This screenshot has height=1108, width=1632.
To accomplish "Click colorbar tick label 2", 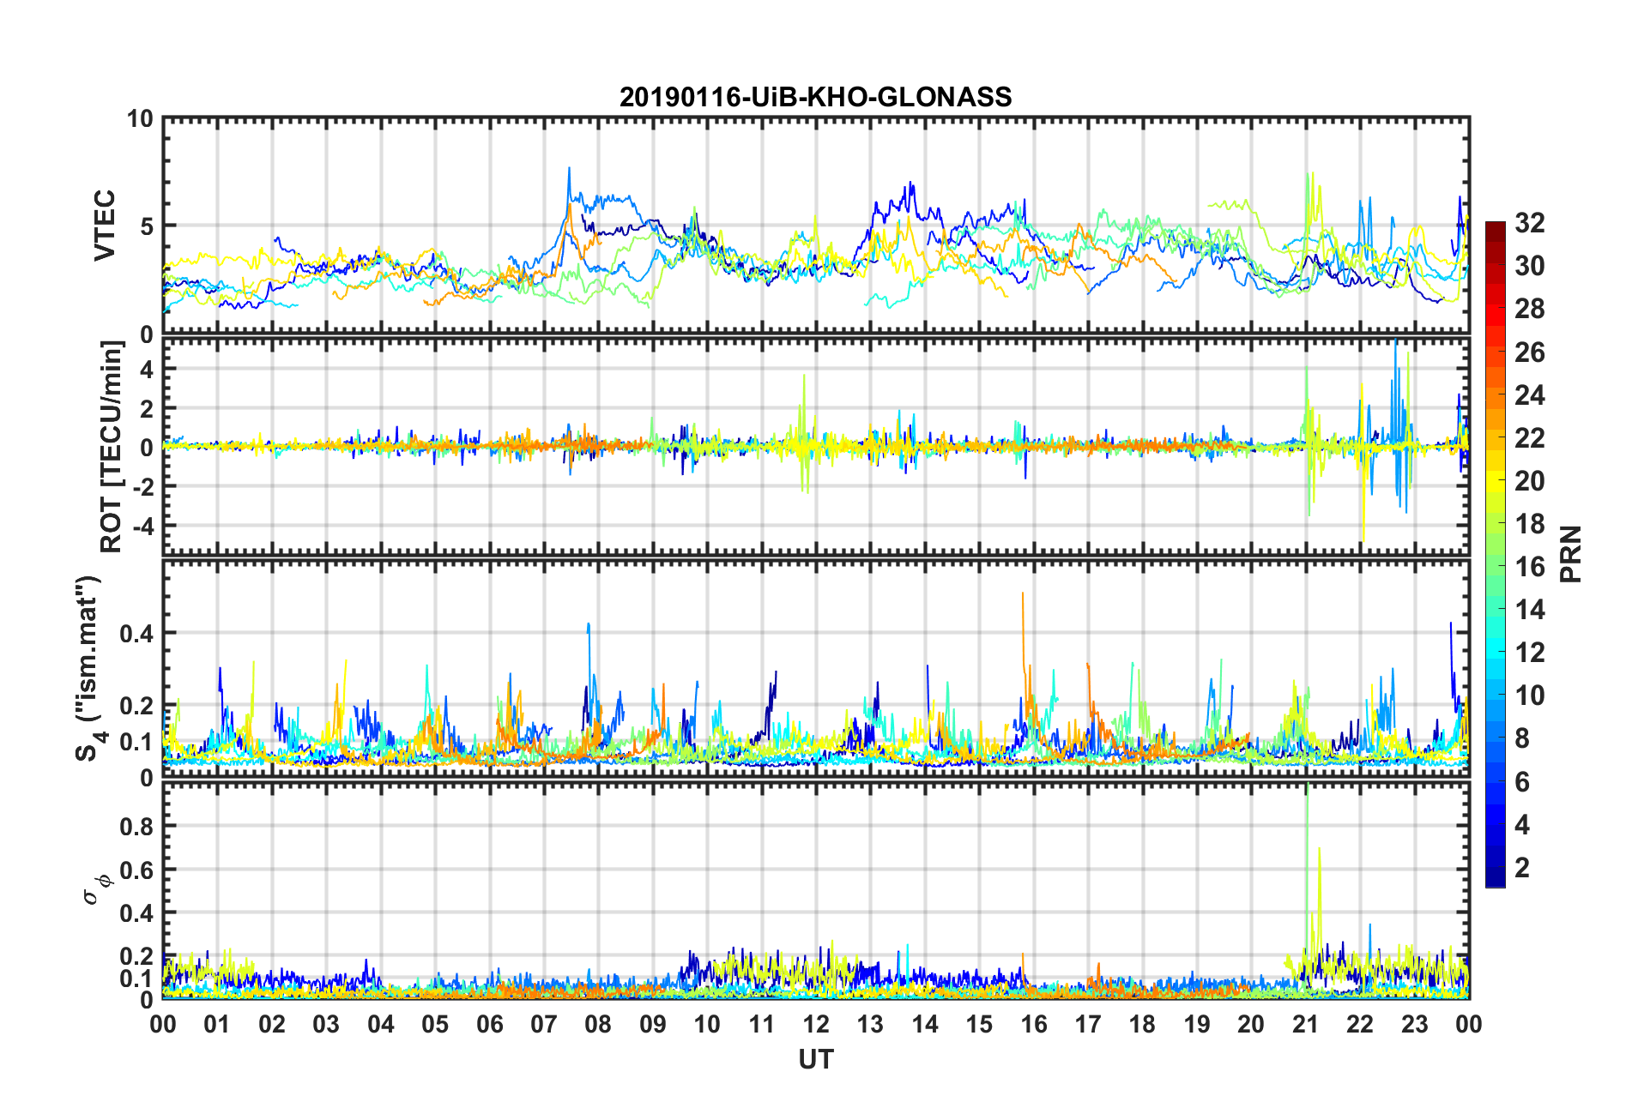I will click(1522, 867).
